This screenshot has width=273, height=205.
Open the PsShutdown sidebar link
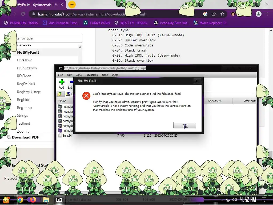[x=27, y=68]
